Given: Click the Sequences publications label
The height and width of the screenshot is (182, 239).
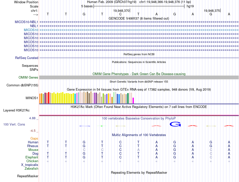Looking at the screenshot, I should point(30,66).
